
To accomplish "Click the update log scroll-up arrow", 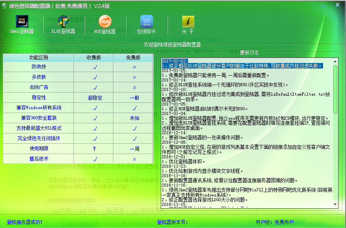I will coord(335,61).
